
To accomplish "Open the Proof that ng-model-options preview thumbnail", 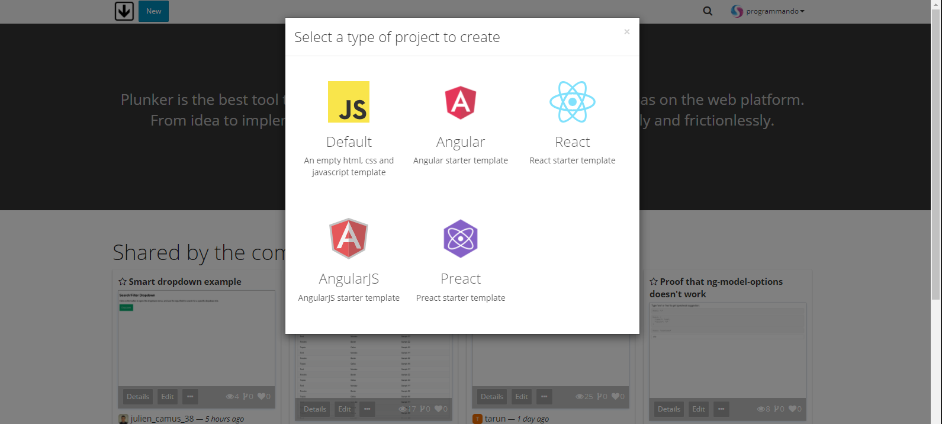I will coord(728,351).
